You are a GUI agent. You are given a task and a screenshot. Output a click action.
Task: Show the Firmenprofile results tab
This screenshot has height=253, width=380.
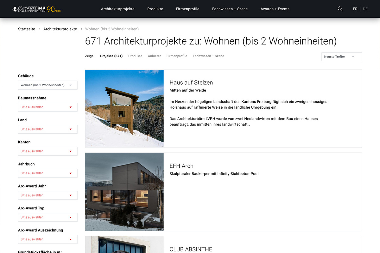[x=177, y=56]
